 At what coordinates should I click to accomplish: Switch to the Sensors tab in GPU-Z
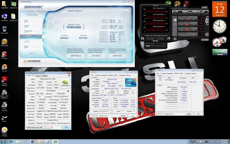[x=38, y=76]
